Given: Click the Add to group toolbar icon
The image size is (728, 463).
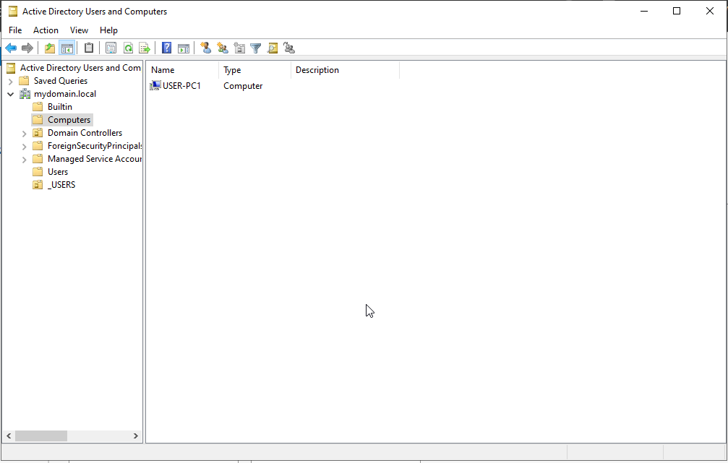Looking at the screenshot, I should [x=289, y=48].
